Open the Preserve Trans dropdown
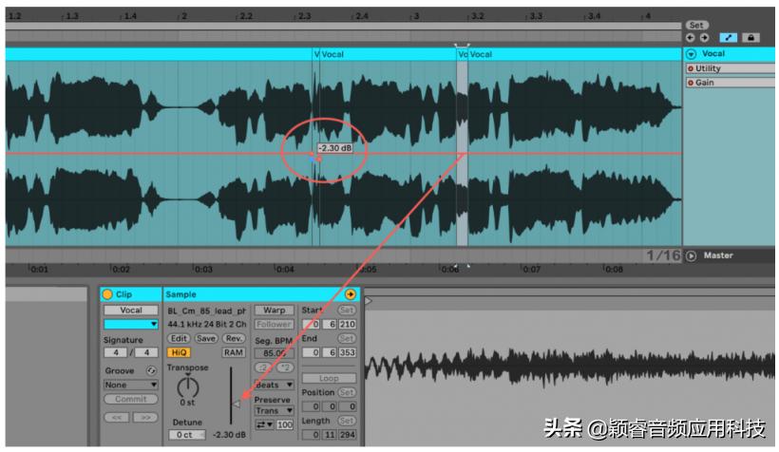This screenshot has height=452, width=779. click(x=275, y=411)
